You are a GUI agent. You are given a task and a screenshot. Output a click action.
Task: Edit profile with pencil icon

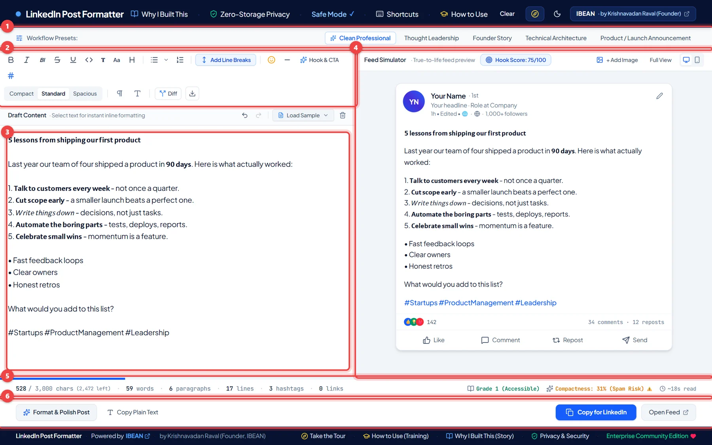click(659, 96)
